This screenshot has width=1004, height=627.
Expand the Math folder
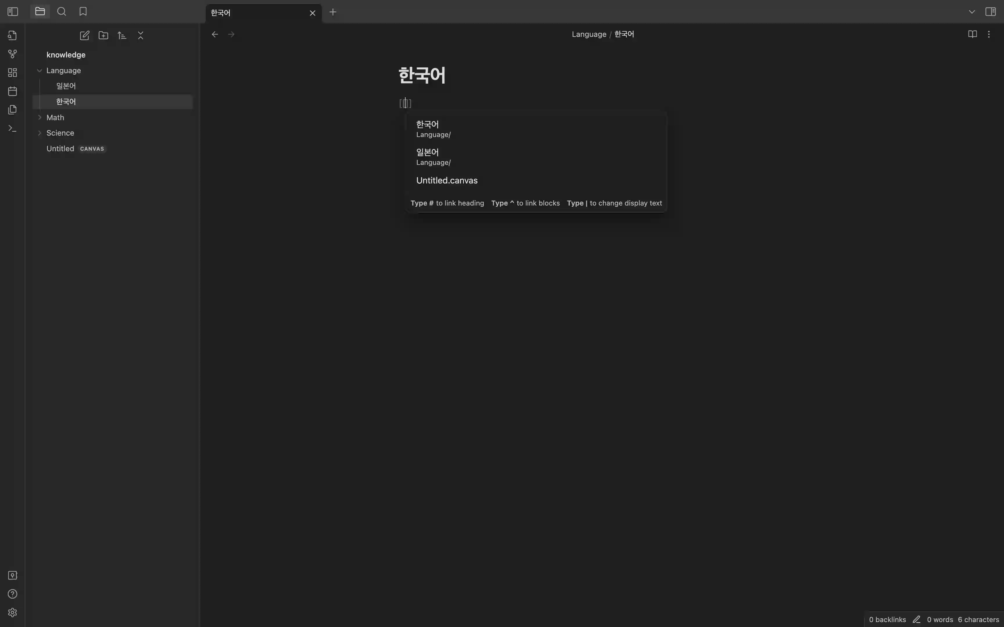(x=40, y=117)
